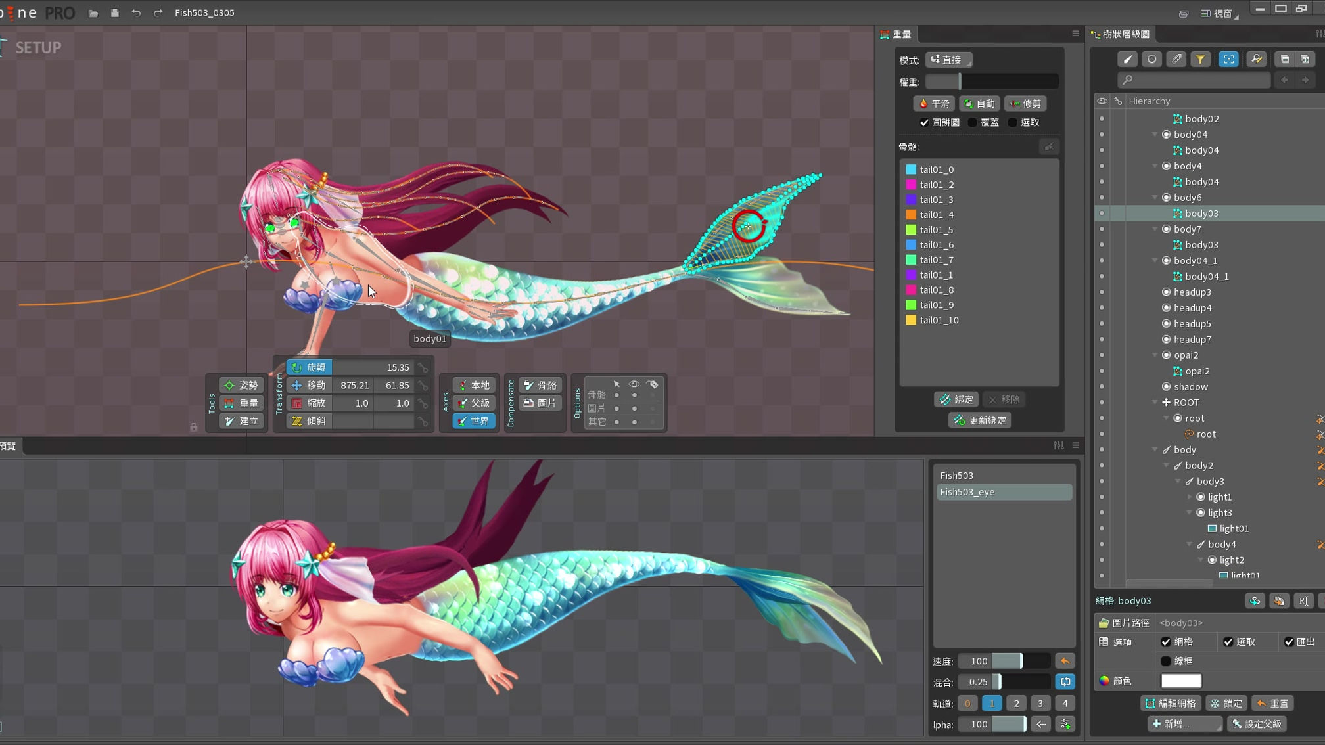Viewport: 1325px width, 745px height.
Task: Enable the 覆蓋 overlay checkbox
Action: pos(972,122)
